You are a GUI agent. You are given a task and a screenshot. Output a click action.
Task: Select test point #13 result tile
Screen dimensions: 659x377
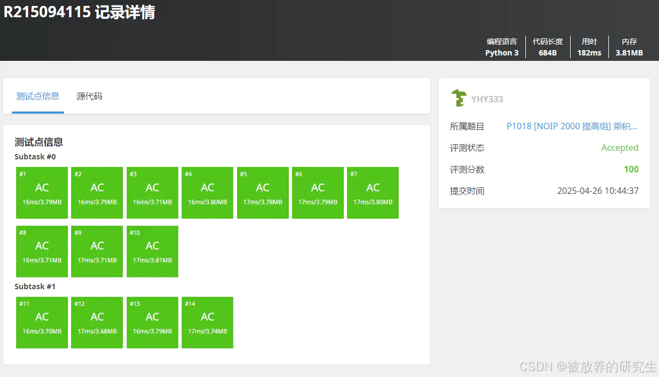point(152,323)
